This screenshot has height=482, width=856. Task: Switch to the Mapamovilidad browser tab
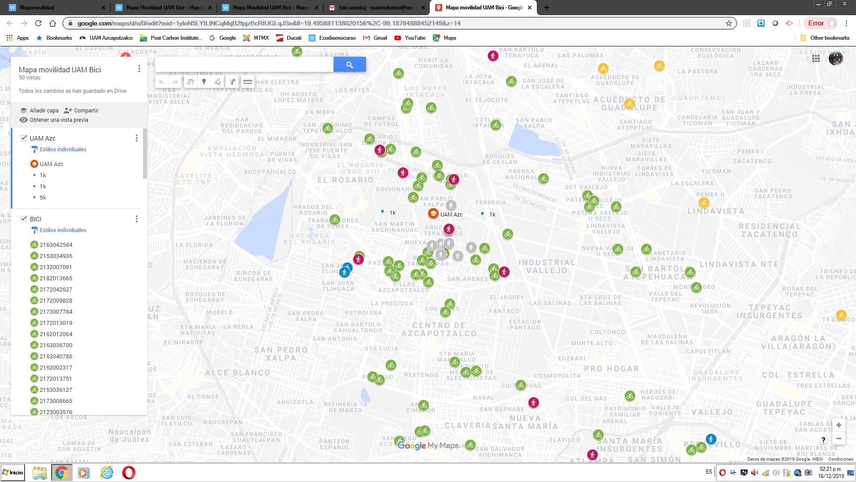point(37,8)
